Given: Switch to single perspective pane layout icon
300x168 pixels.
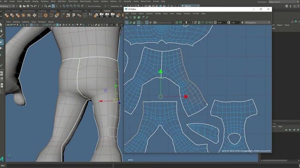Looking at the screenshot, I should [1, 73].
